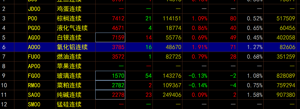Click the 1.09% change for 棕榈连续
The width and height of the screenshot is (300, 109).
pyautogui.click(x=200, y=19)
